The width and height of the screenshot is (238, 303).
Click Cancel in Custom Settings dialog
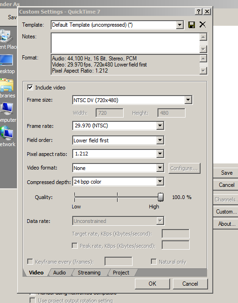point(190,284)
